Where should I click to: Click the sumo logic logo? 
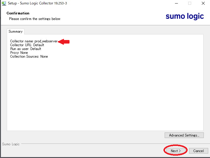(x=185, y=16)
